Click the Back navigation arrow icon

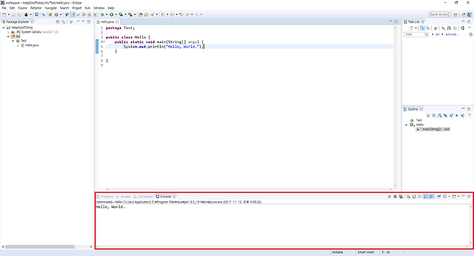pos(188,14)
